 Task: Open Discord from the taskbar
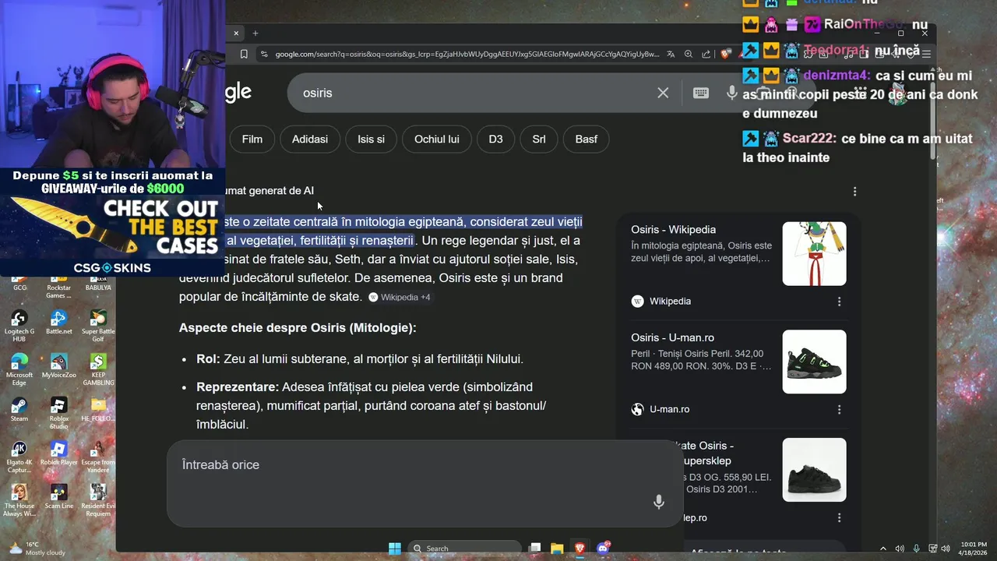coord(602,548)
